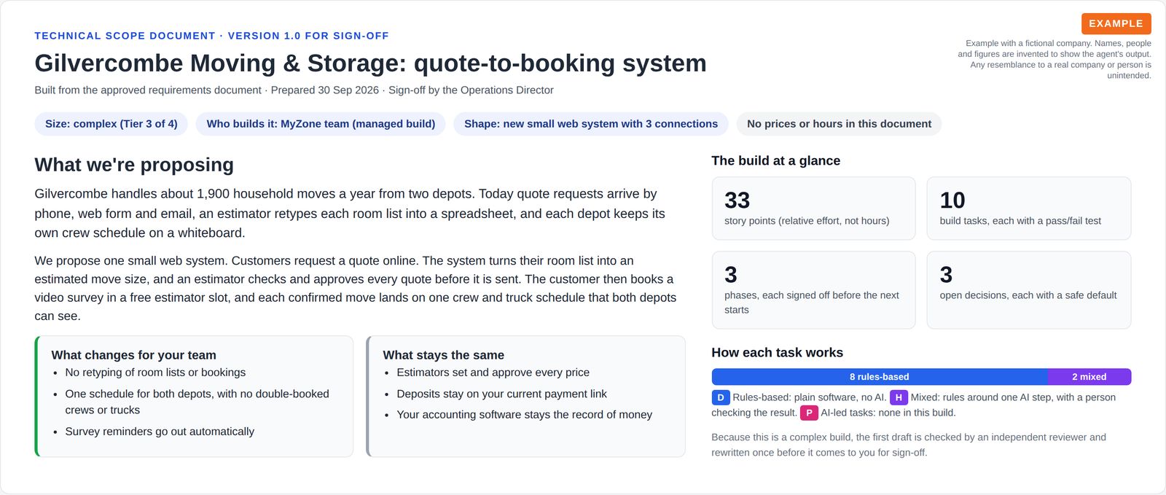This screenshot has width=1166, height=495.
Task: Open the 3 open decisions card
Action: click(x=1029, y=290)
